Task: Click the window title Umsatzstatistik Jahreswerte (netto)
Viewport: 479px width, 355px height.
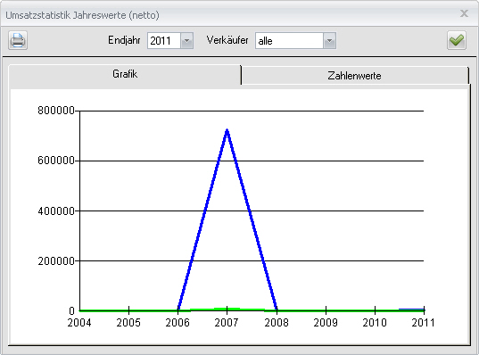Action: pos(82,15)
